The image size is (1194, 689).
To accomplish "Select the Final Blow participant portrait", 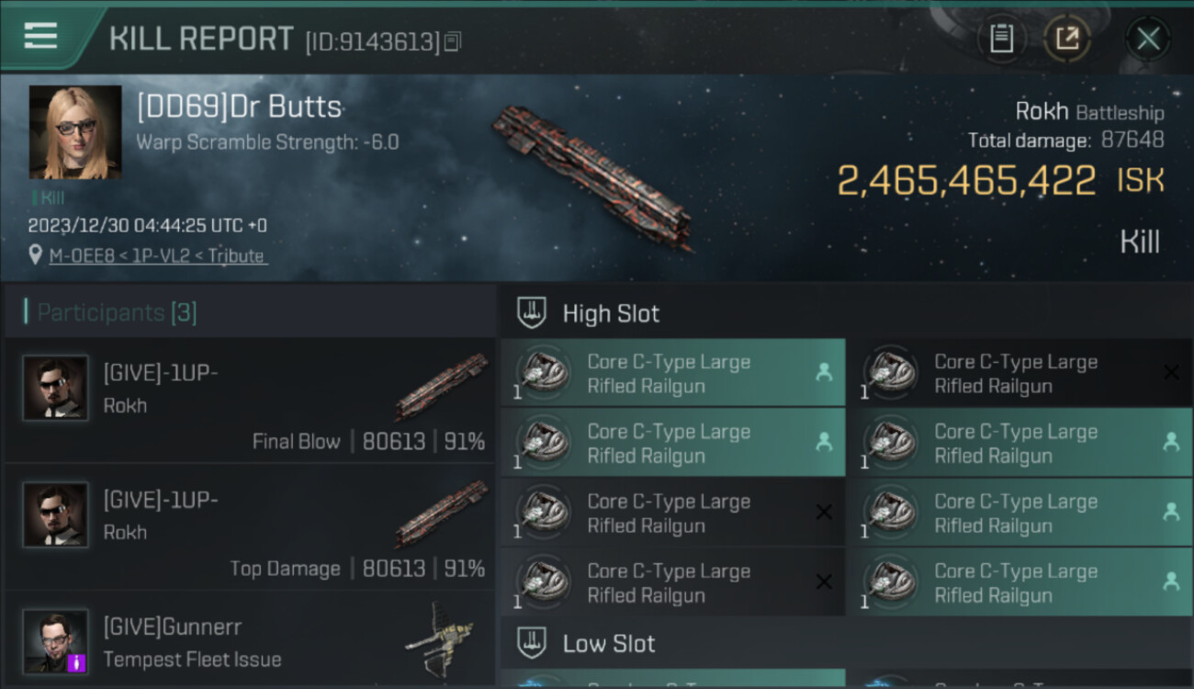I will 55,388.
